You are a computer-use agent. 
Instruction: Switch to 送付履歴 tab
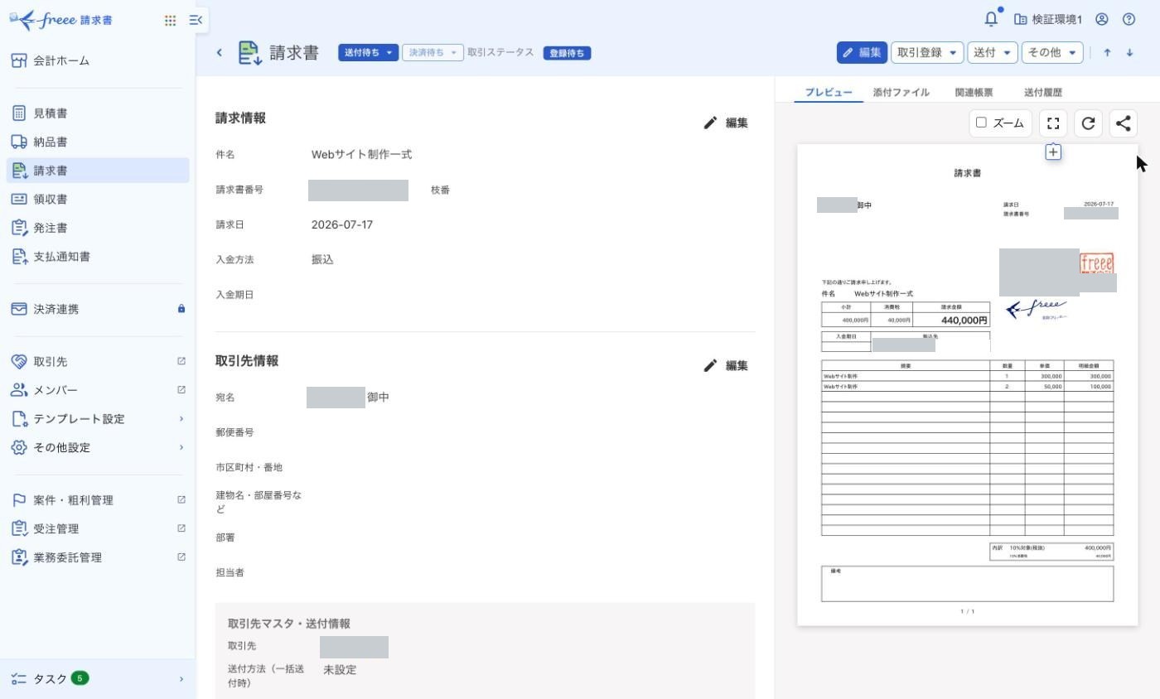pos(1042,93)
